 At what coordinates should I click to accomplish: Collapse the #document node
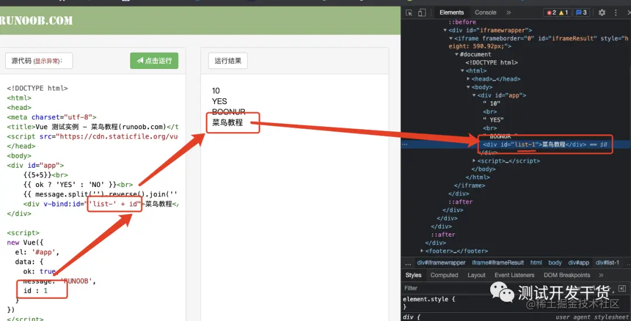click(x=457, y=54)
